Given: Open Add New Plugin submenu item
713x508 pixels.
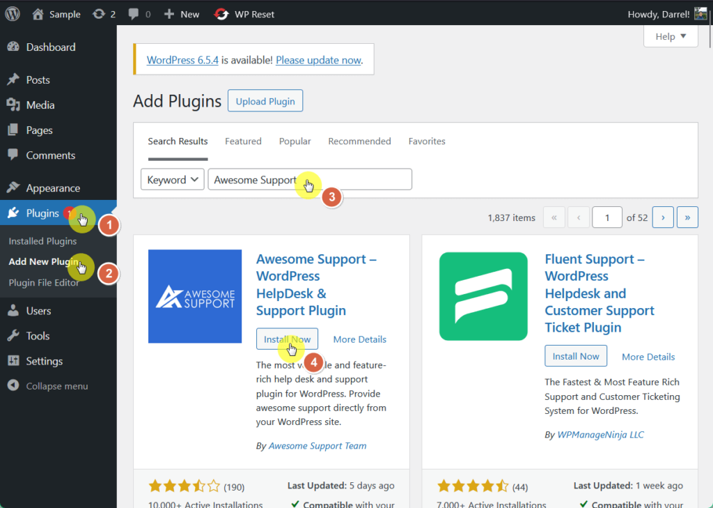Looking at the screenshot, I should (44, 262).
